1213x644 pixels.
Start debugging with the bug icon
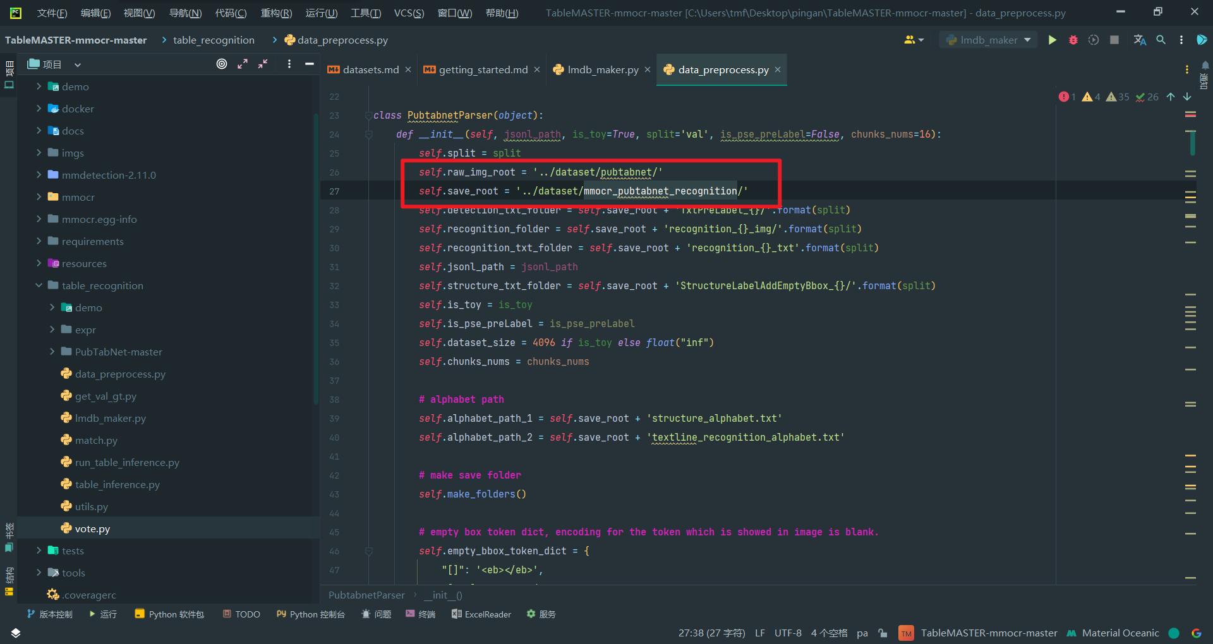[x=1073, y=40]
